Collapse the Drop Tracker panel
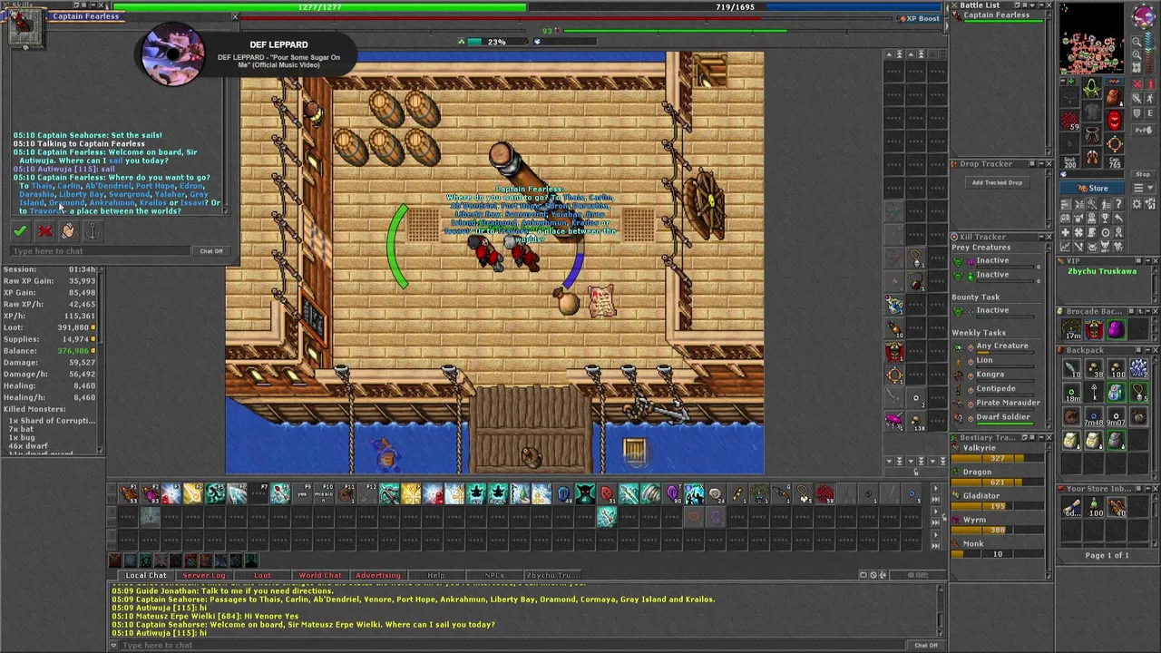Image resolution: width=1161 pixels, height=653 pixels. [1041, 163]
